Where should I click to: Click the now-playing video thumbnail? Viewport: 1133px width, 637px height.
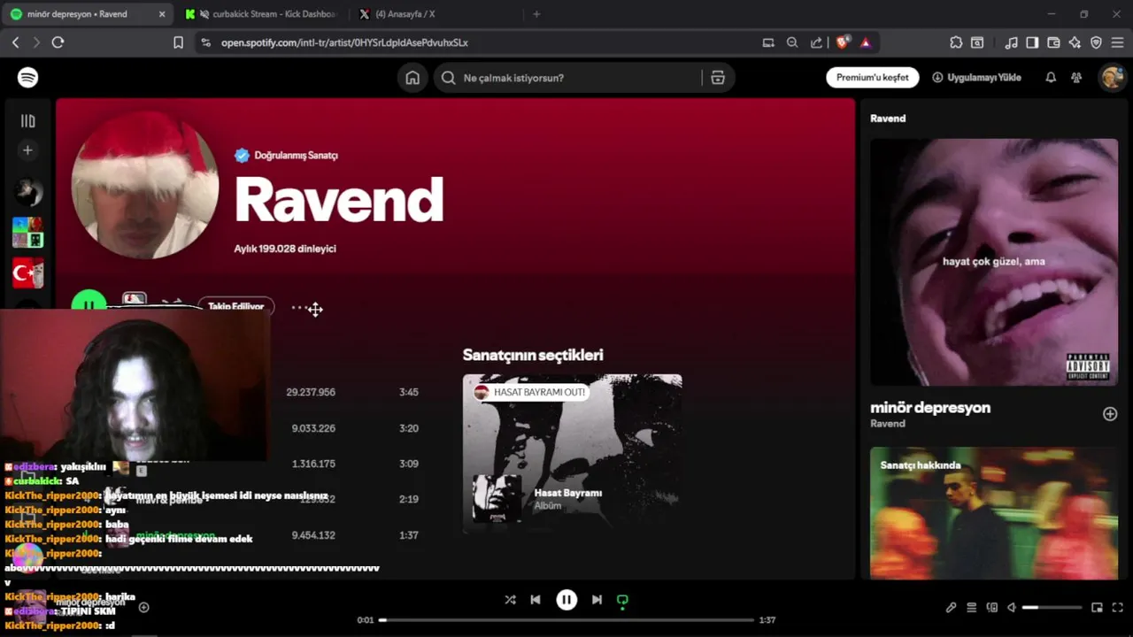(x=994, y=262)
